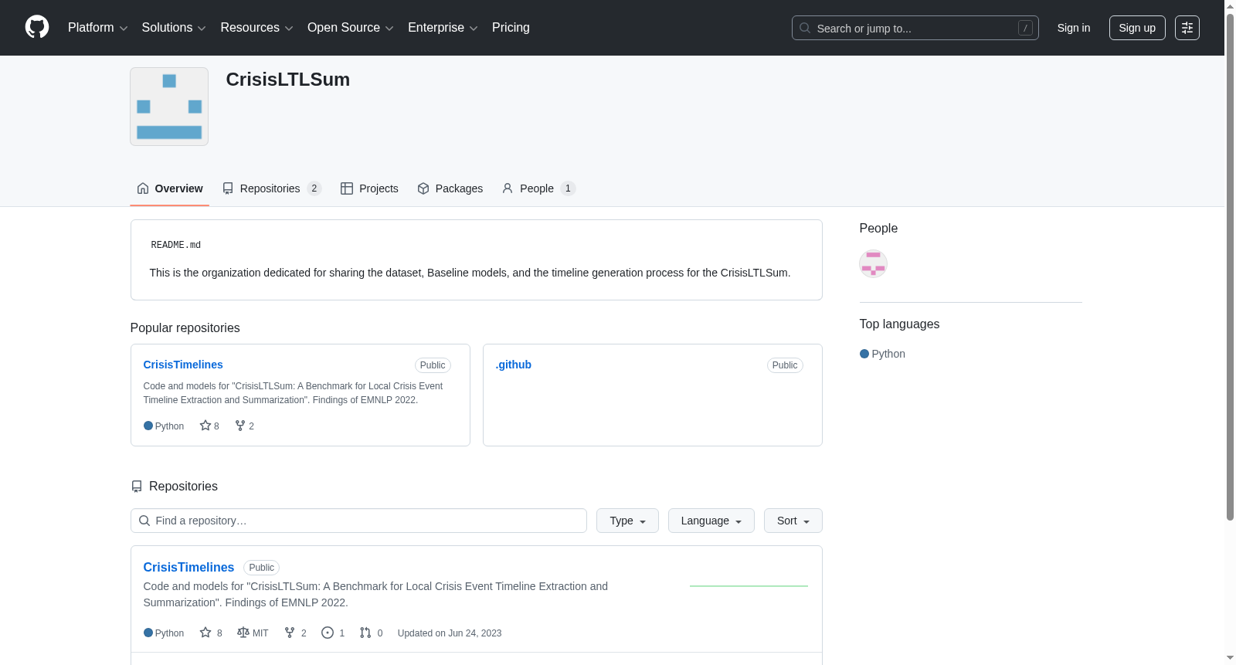Switch to the Repositories tab
The height and width of the screenshot is (665, 1236).
click(272, 188)
